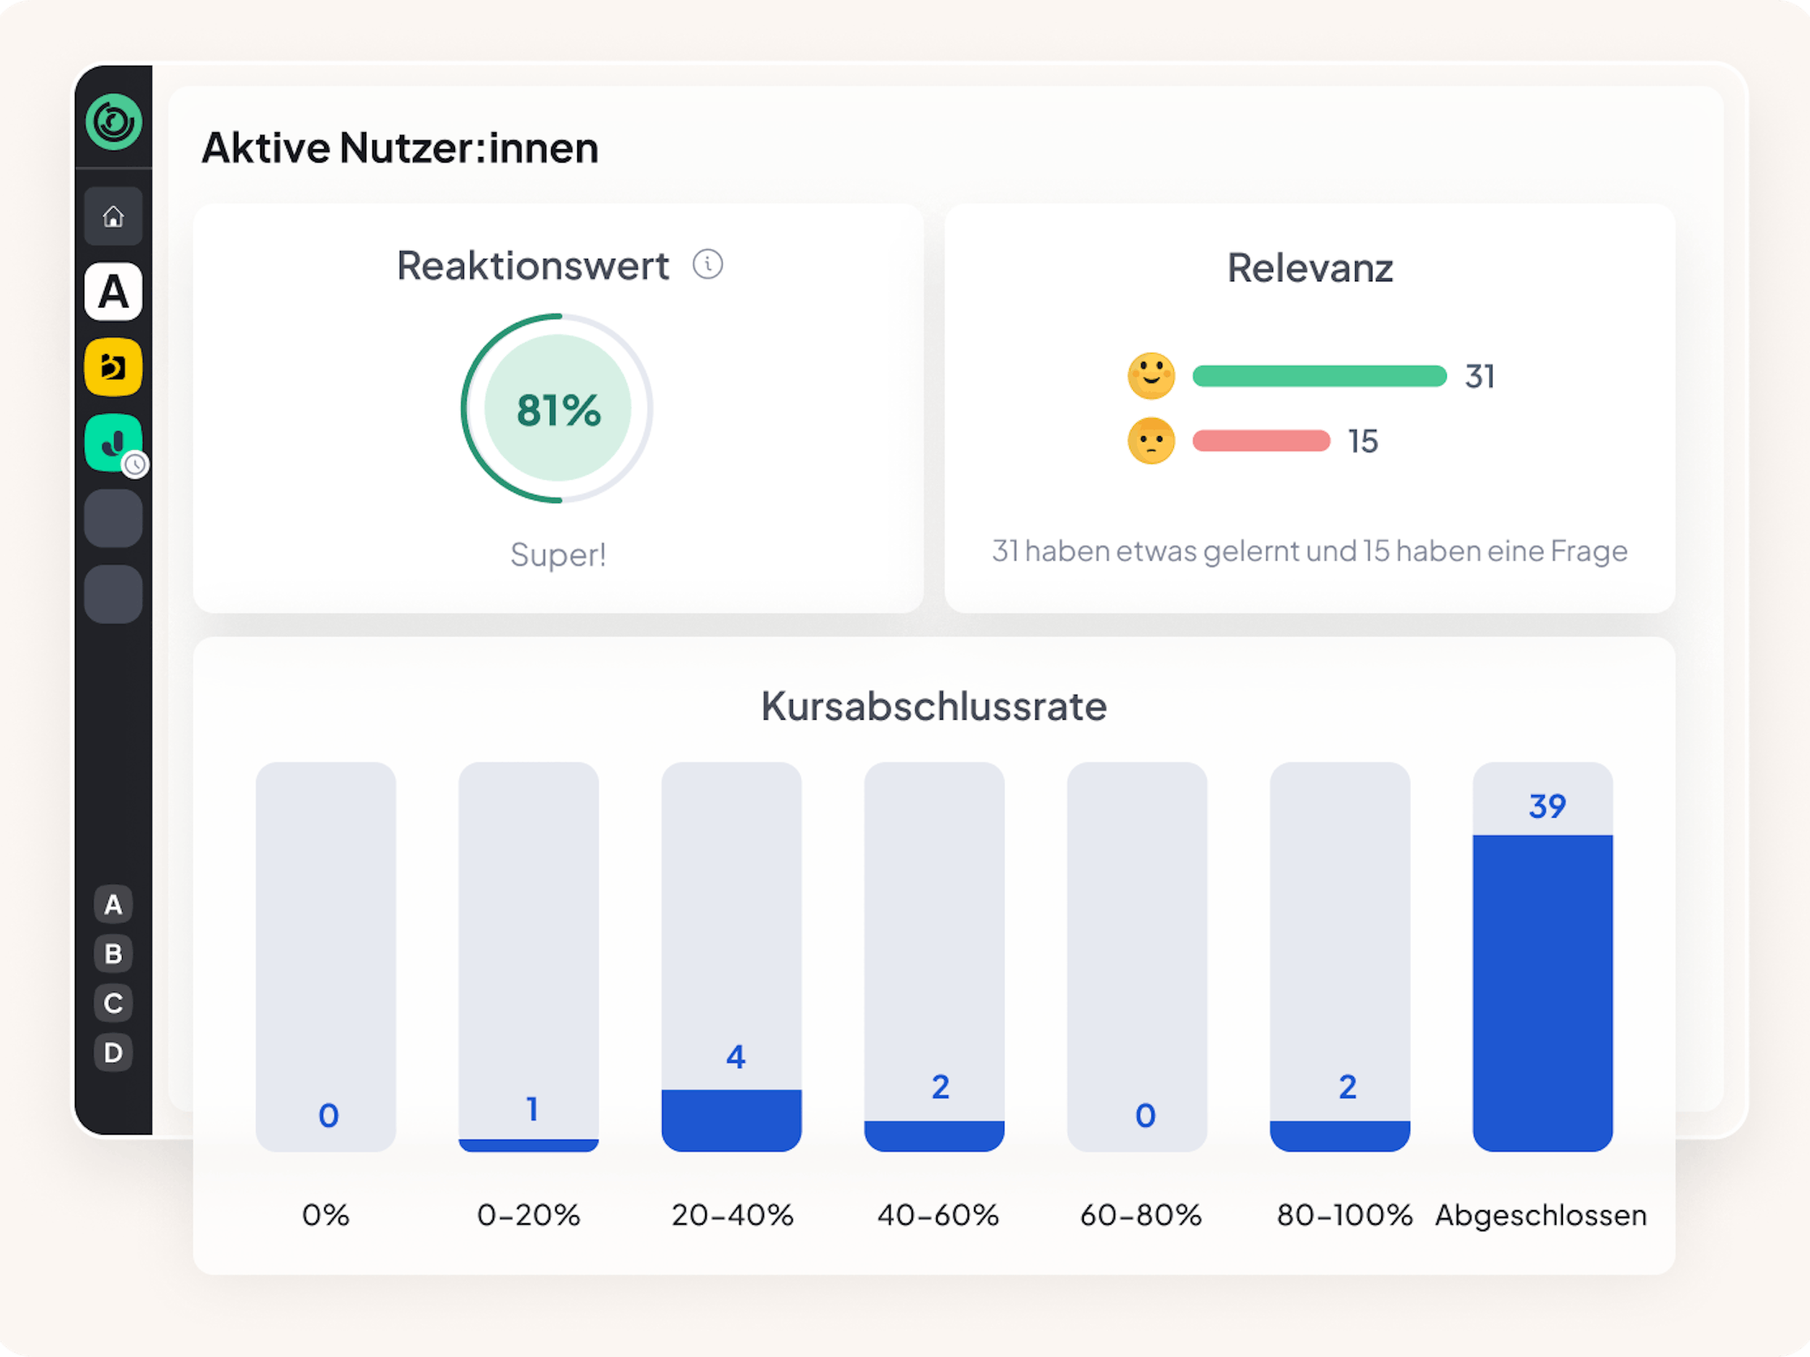The image size is (1810, 1357).
Task: Click the 81% Reaktionswert progress circle
Action: (558, 409)
